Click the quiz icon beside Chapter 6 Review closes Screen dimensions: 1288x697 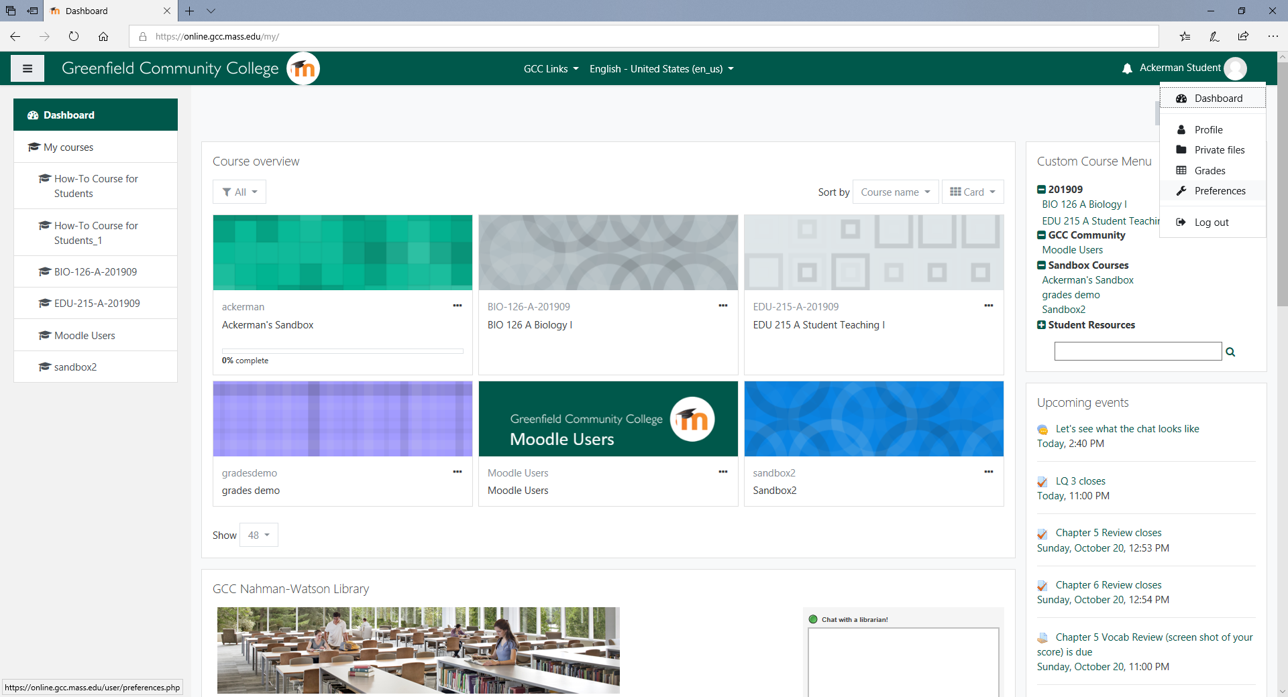(x=1042, y=586)
